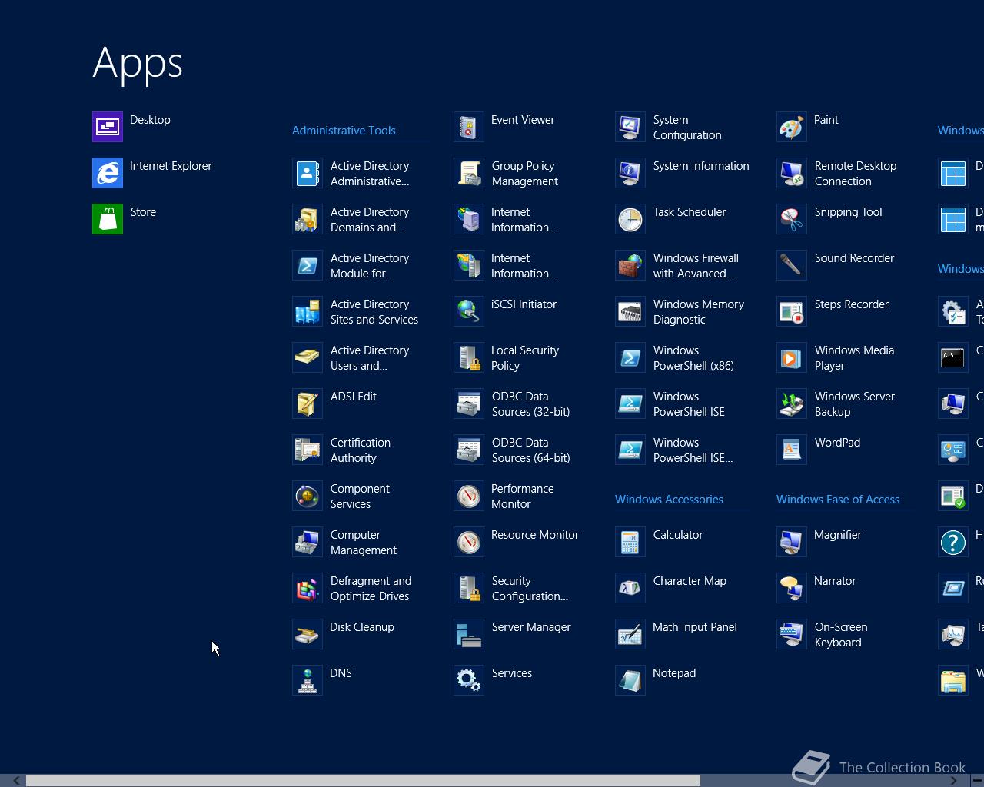Launch Disk Cleanup icon
984x787 pixels.
[x=307, y=634]
